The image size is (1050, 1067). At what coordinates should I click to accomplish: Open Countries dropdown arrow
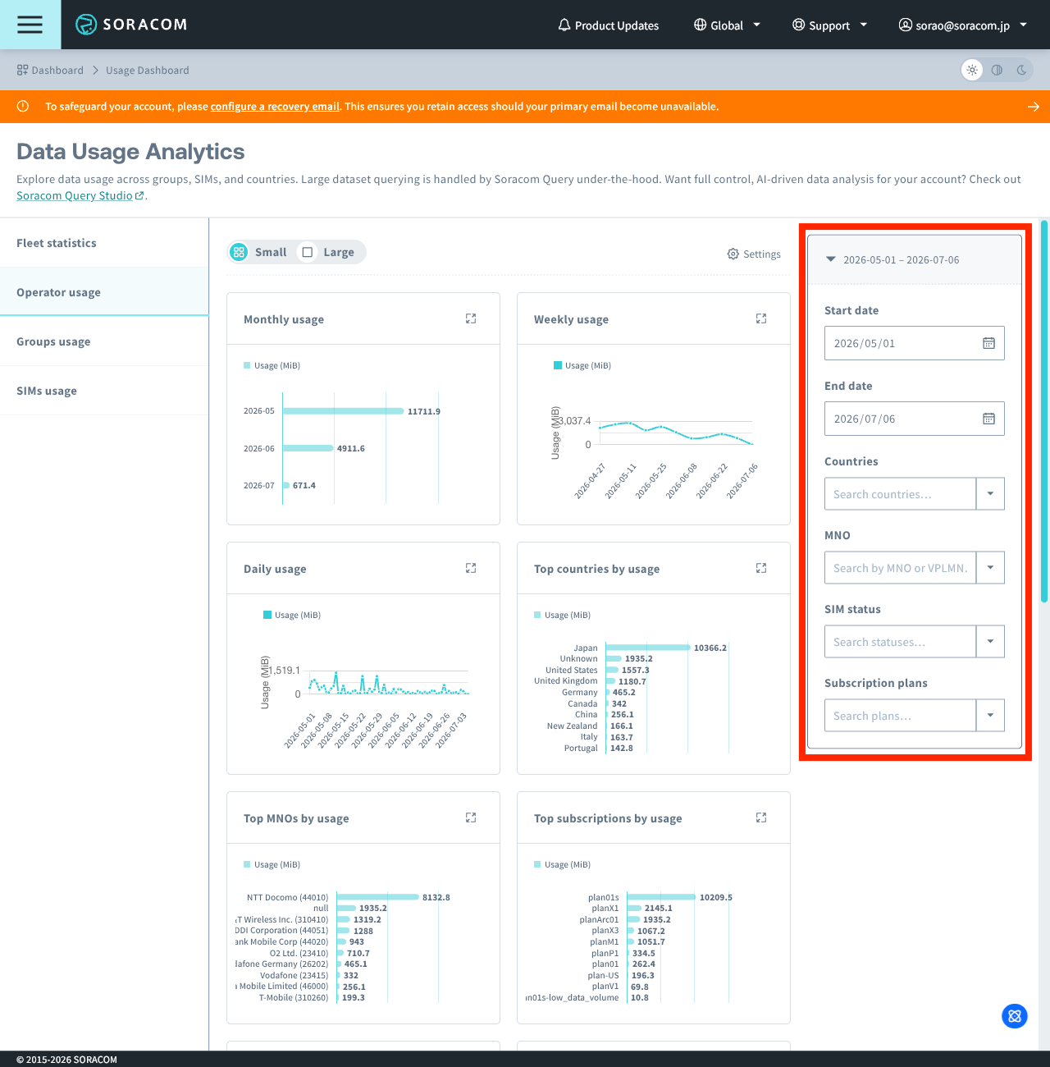point(990,494)
